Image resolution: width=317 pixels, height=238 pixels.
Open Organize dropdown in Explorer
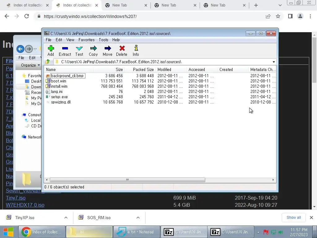(x=30, y=65)
